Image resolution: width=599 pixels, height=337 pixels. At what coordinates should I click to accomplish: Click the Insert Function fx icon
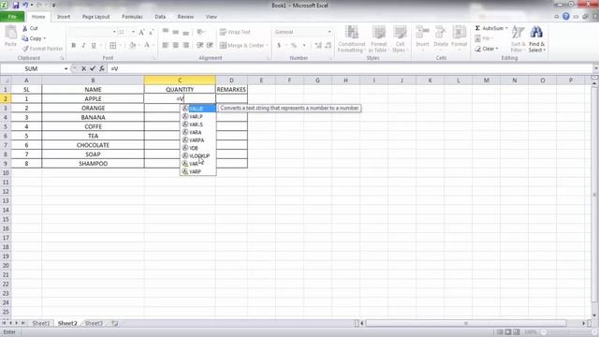click(102, 68)
